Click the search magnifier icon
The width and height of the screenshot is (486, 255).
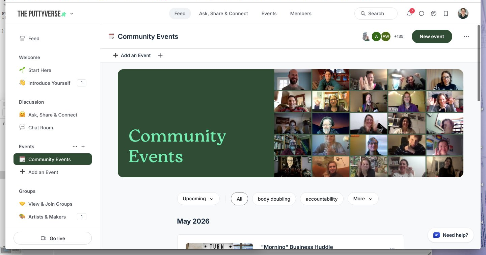(363, 14)
